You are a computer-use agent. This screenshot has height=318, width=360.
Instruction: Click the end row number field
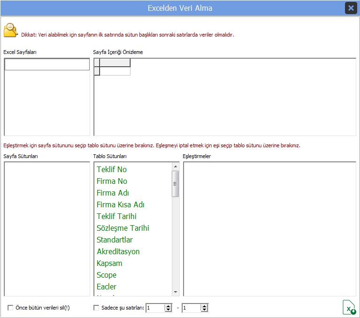point(191,308)
